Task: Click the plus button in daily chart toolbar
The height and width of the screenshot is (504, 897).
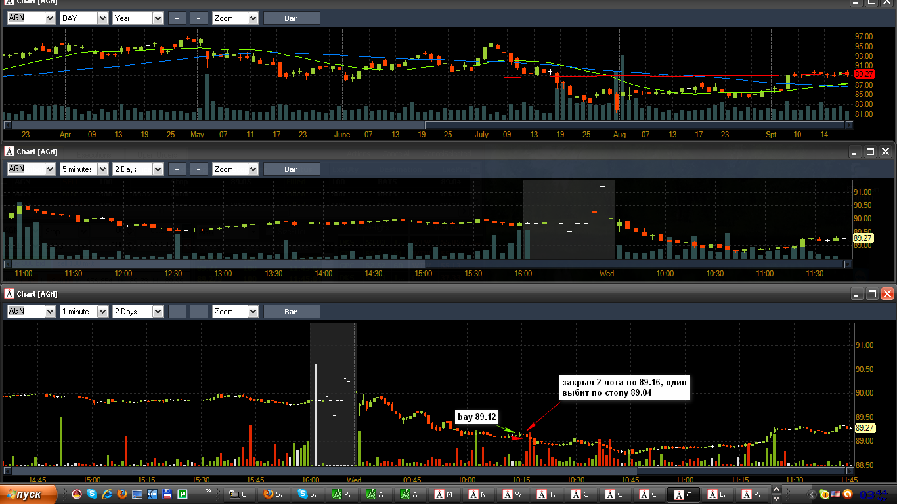Action: click(x=177, y=18)
